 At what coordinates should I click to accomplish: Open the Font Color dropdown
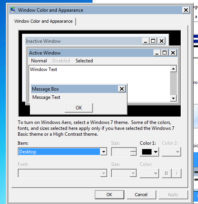tap(149, 173)
